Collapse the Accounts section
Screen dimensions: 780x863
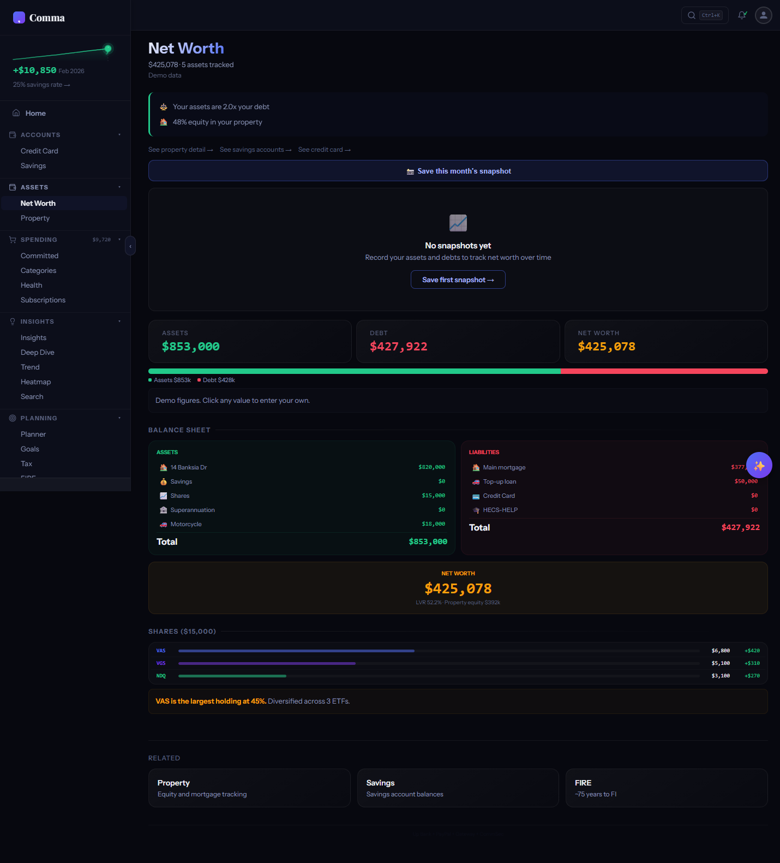119,135
